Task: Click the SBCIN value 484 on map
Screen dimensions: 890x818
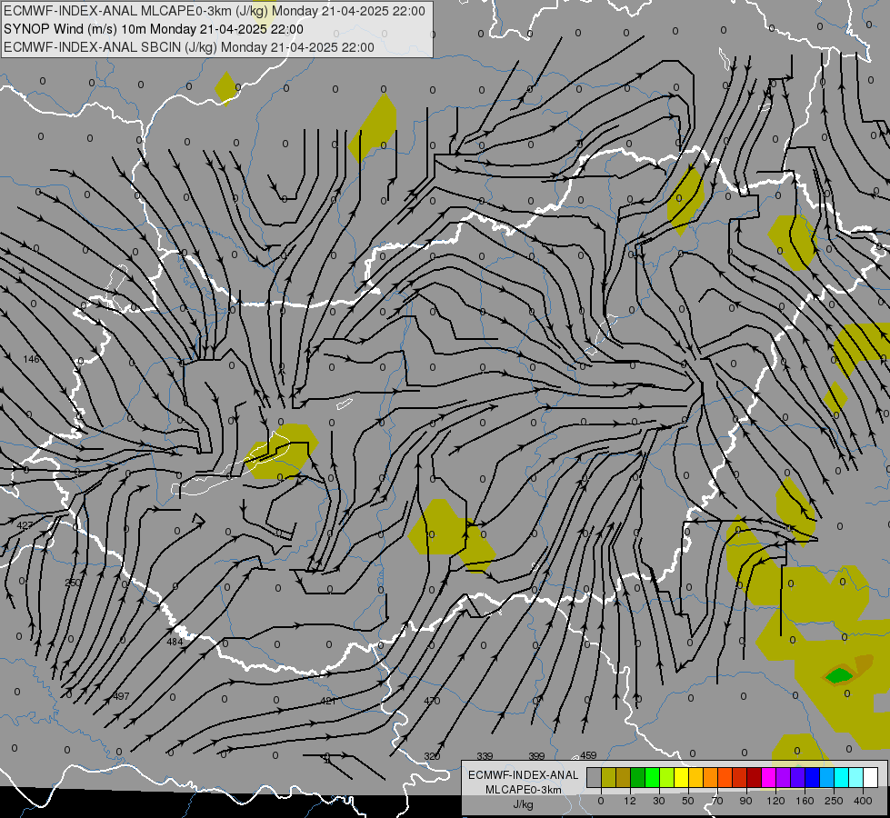Action: click(x=175, y=642)
